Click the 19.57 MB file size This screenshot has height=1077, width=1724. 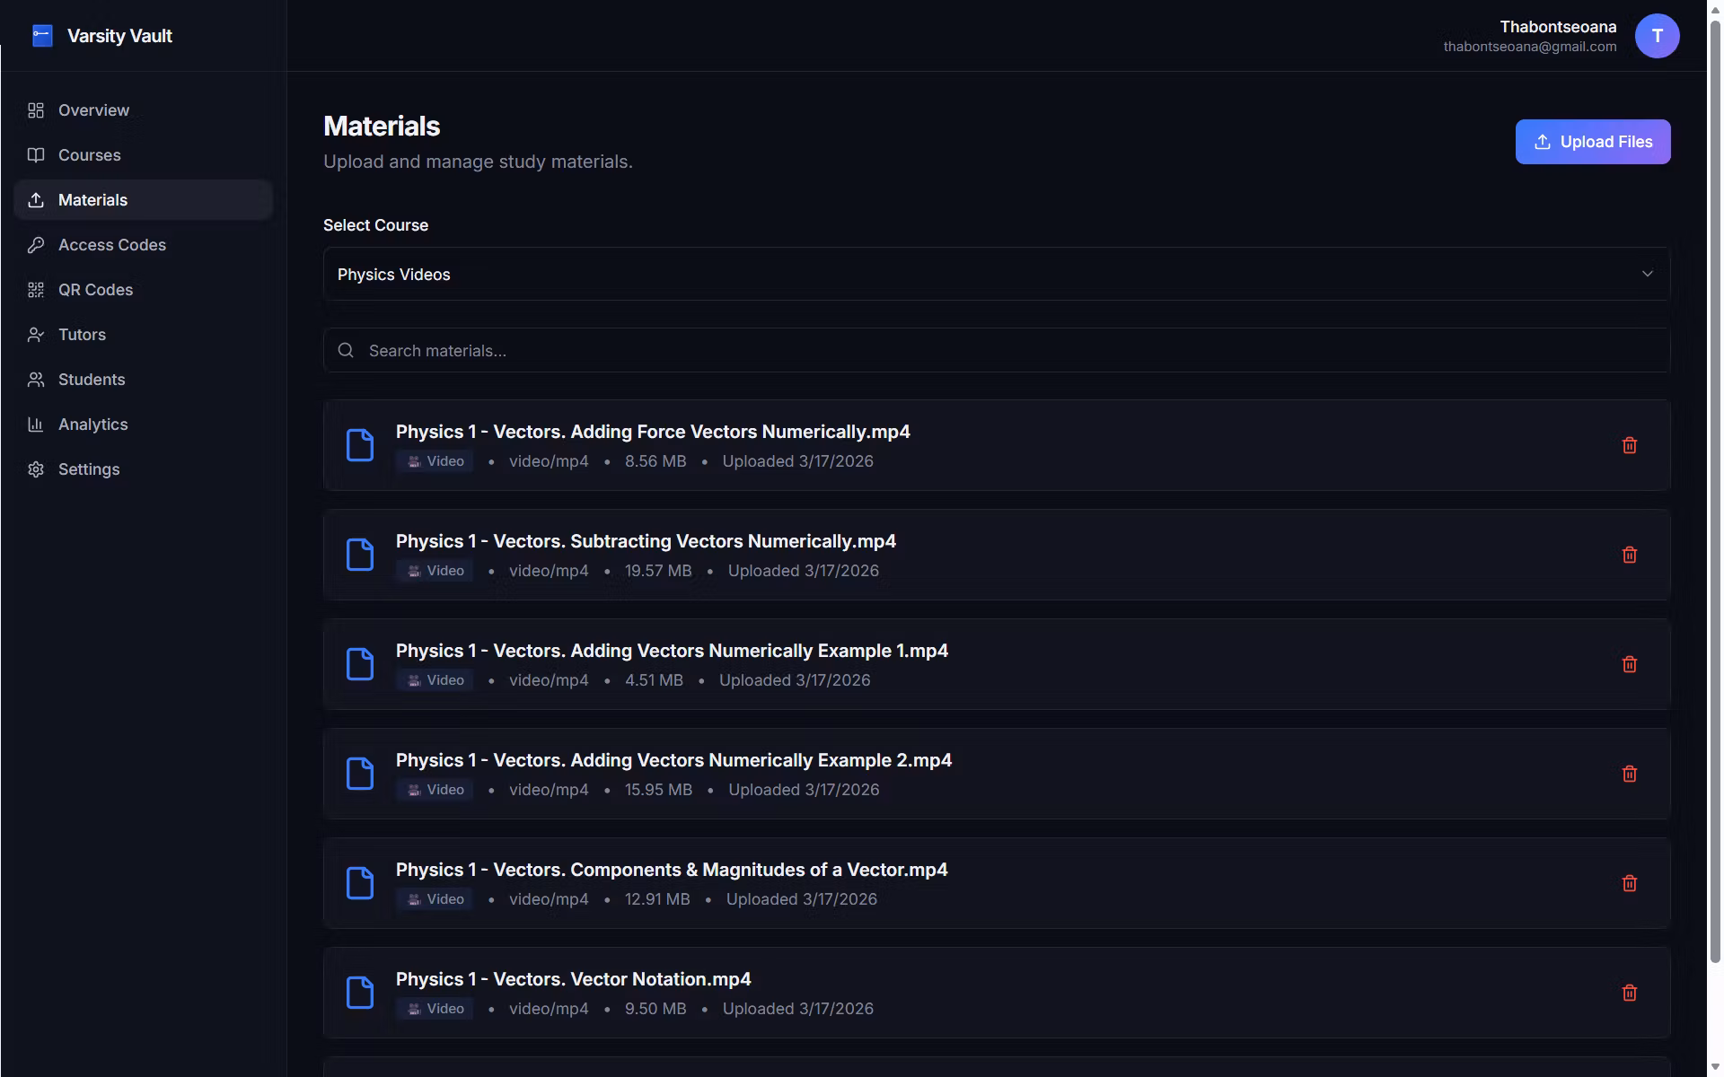pos(658,571)
